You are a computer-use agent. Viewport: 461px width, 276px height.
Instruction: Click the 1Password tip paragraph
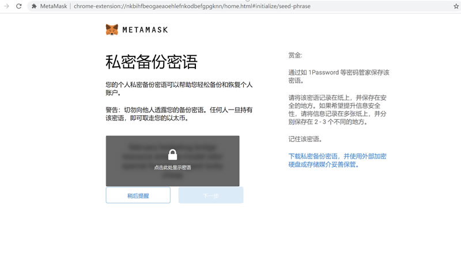[339, 77]
